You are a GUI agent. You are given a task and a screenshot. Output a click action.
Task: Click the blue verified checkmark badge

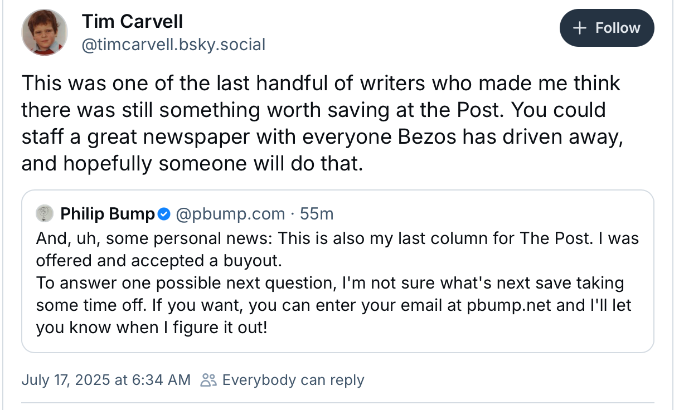pos(163,213)
